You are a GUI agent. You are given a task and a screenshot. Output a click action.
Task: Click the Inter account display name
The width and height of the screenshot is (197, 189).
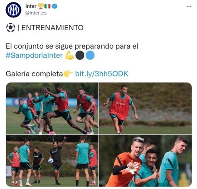(x=31, y=6)
